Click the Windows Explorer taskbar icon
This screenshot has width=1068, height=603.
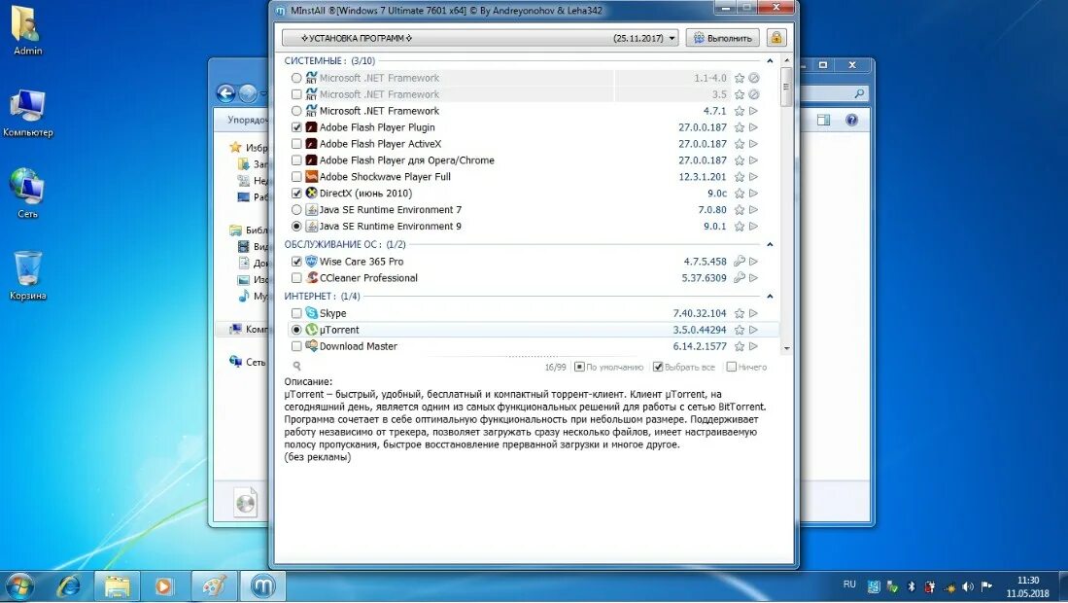[x=118, y=585]
